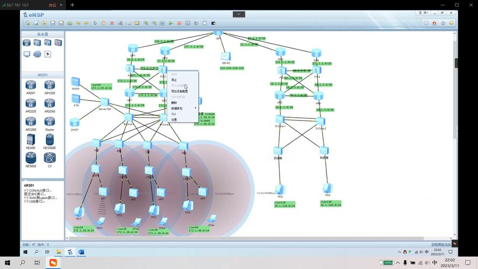Click the vlan99 172.1.99.0/24 label
This screenshot has width=478, height=269.
(102, 87)
